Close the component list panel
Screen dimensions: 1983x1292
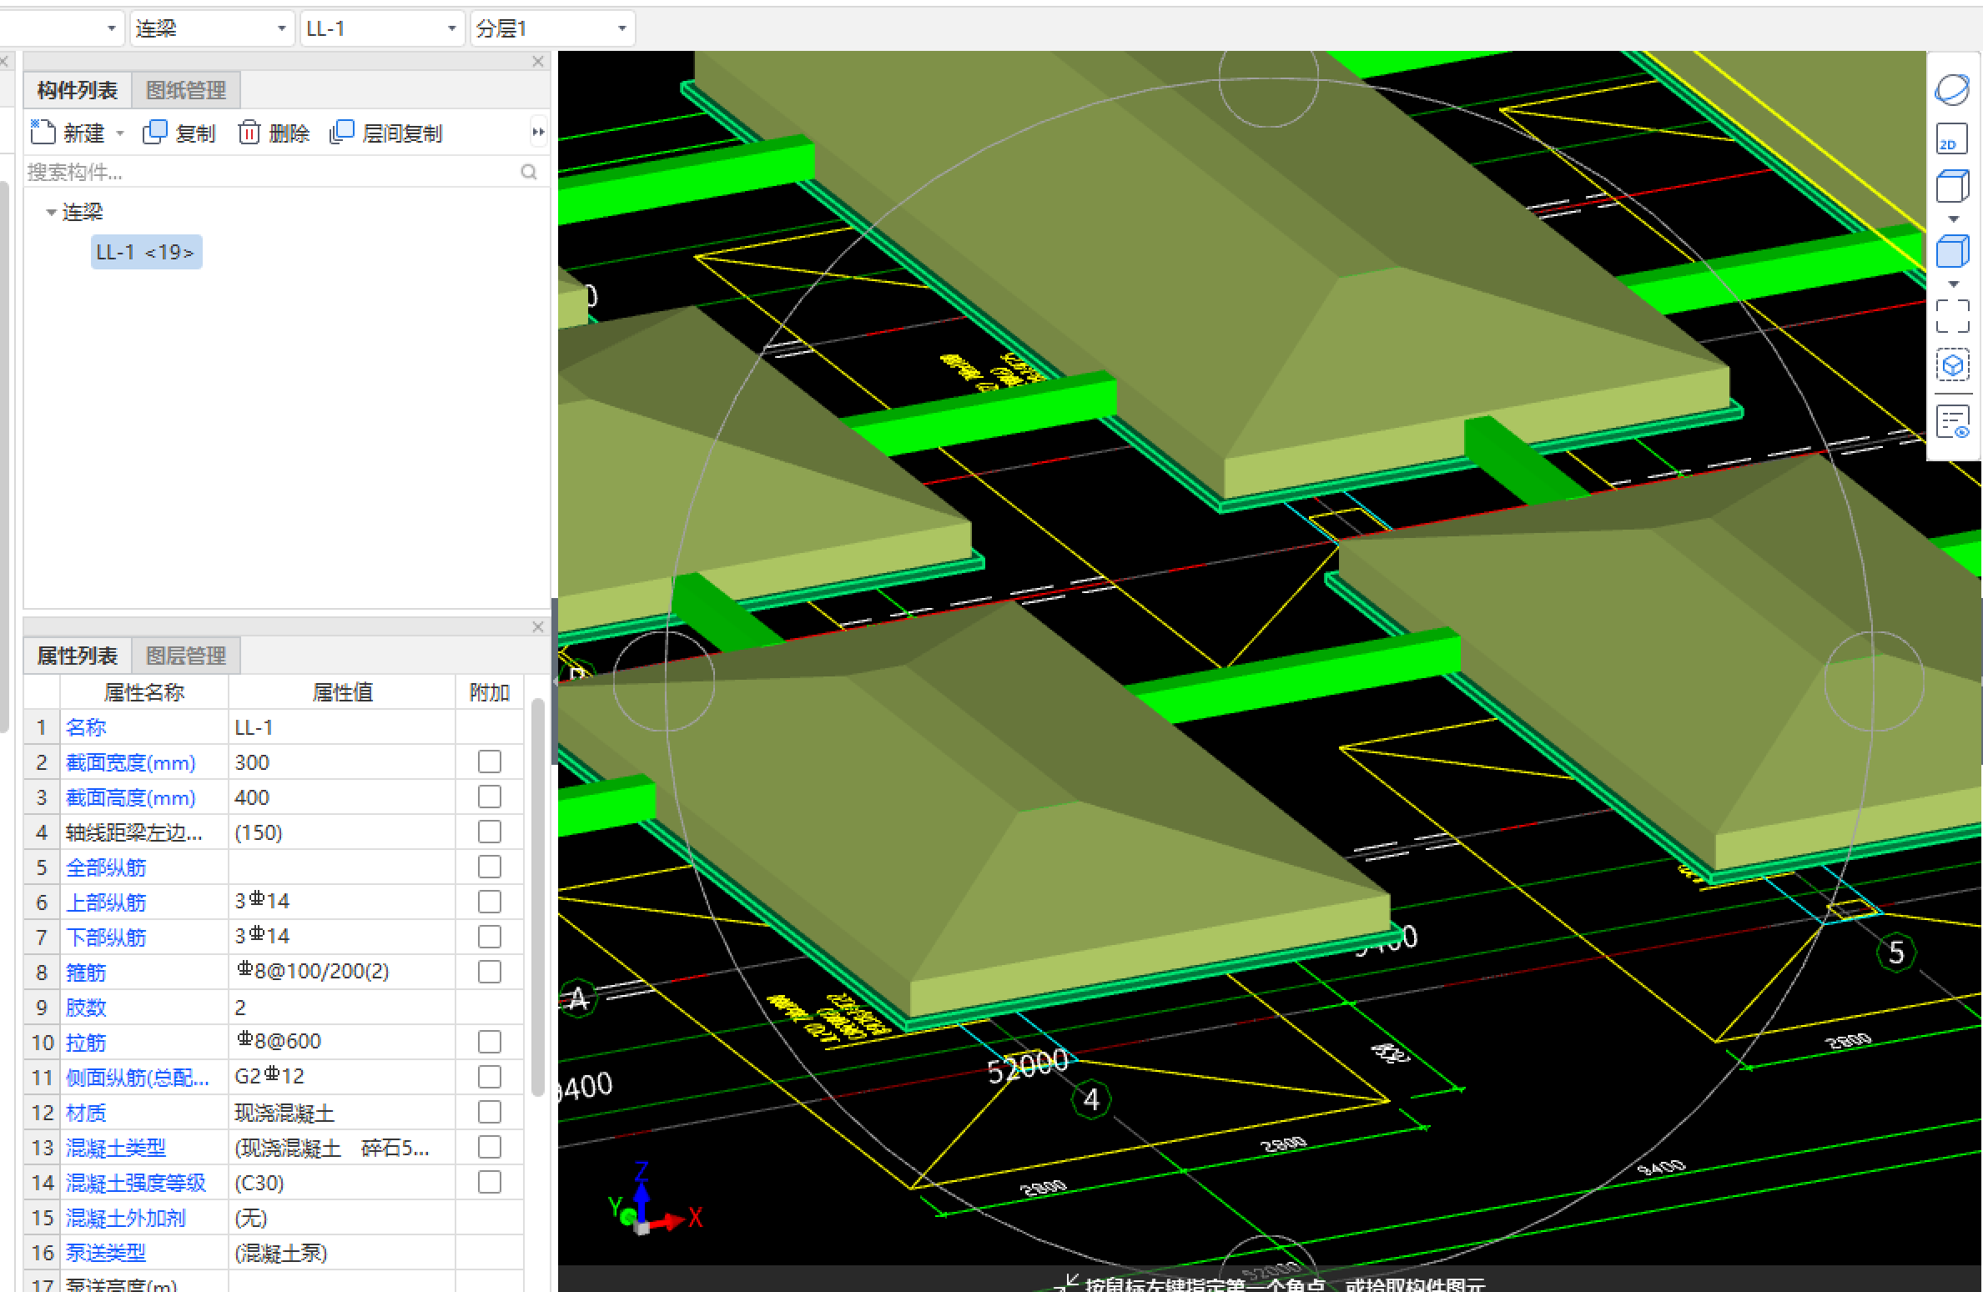538,61
